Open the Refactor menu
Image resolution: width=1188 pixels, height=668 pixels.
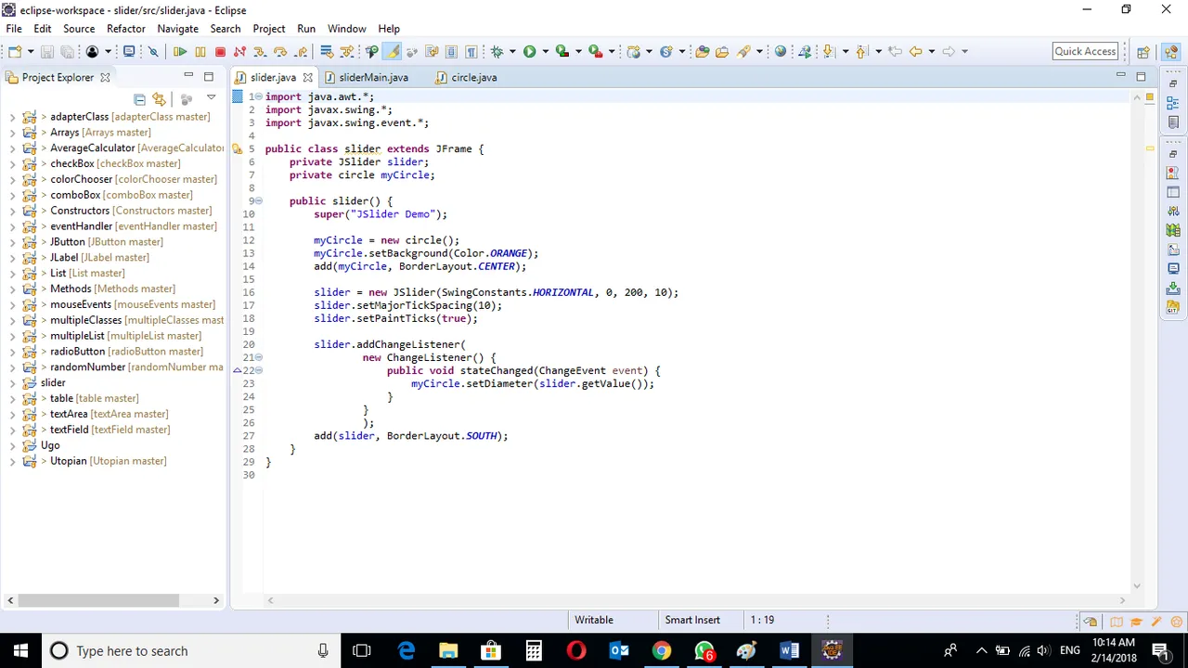pyautogui.click(x=125, y=29)
